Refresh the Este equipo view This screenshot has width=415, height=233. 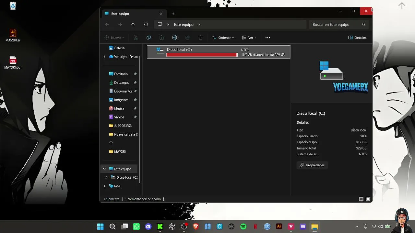146,25
